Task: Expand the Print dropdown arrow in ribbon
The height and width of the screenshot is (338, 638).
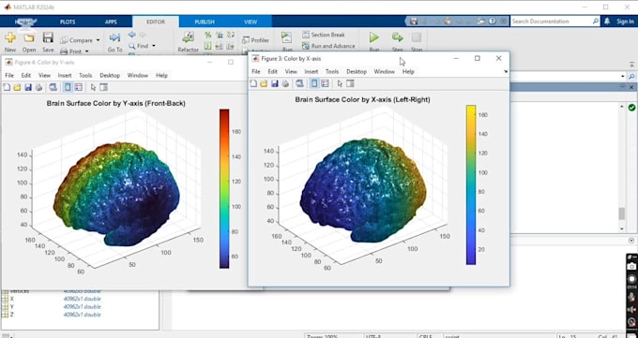Action: click(x=86, y=51)
